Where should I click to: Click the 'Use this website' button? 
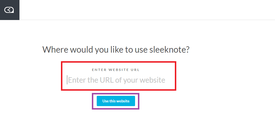(116, 101)
